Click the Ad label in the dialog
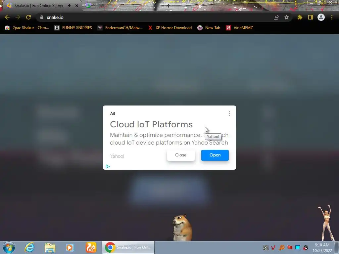The image size is (339, 254). coord(113,113)
